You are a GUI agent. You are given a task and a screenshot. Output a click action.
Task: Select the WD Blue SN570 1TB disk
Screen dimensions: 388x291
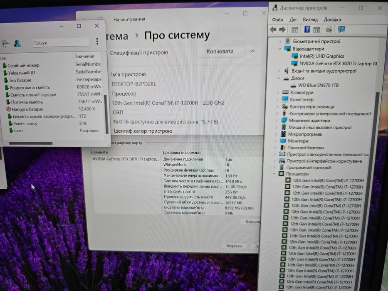(x=318, y=85)
